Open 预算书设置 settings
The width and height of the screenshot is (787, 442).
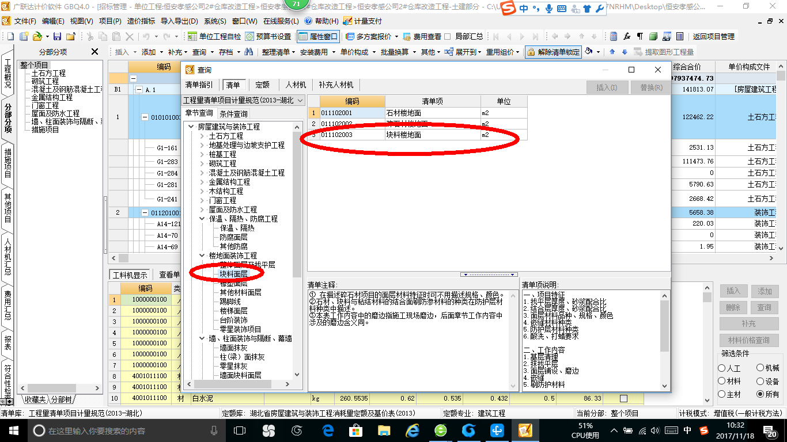tap(268, 36)
